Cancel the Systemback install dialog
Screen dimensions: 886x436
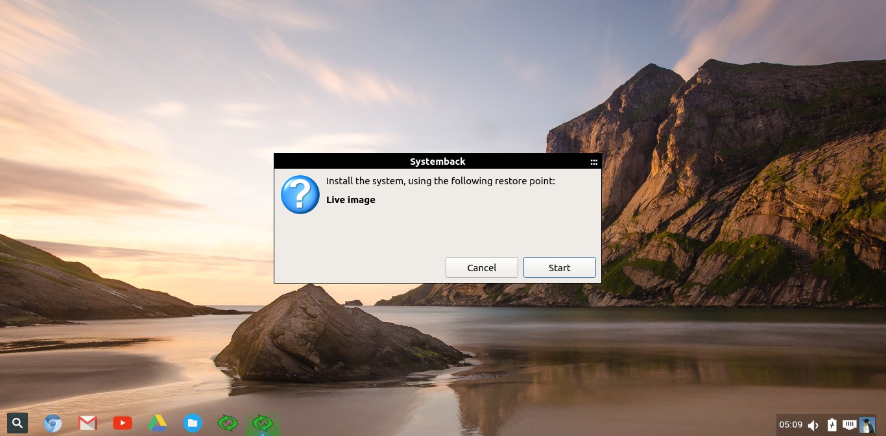click(x=481, y=267)
